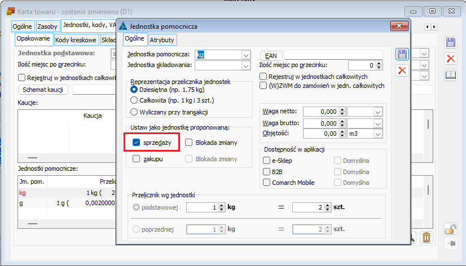Open the Jednostka pomocnicza dropdown
Screen dimensions: 466x266
click(246, 55)
